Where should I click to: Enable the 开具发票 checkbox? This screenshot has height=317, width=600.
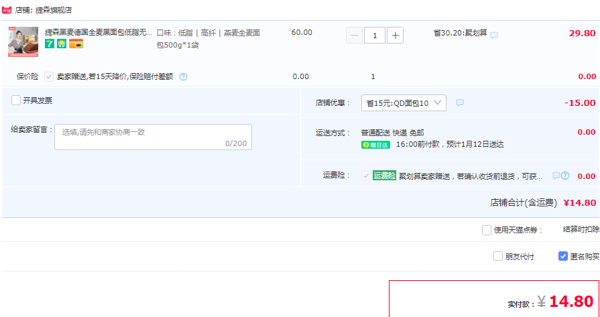(x=15, y=101)
